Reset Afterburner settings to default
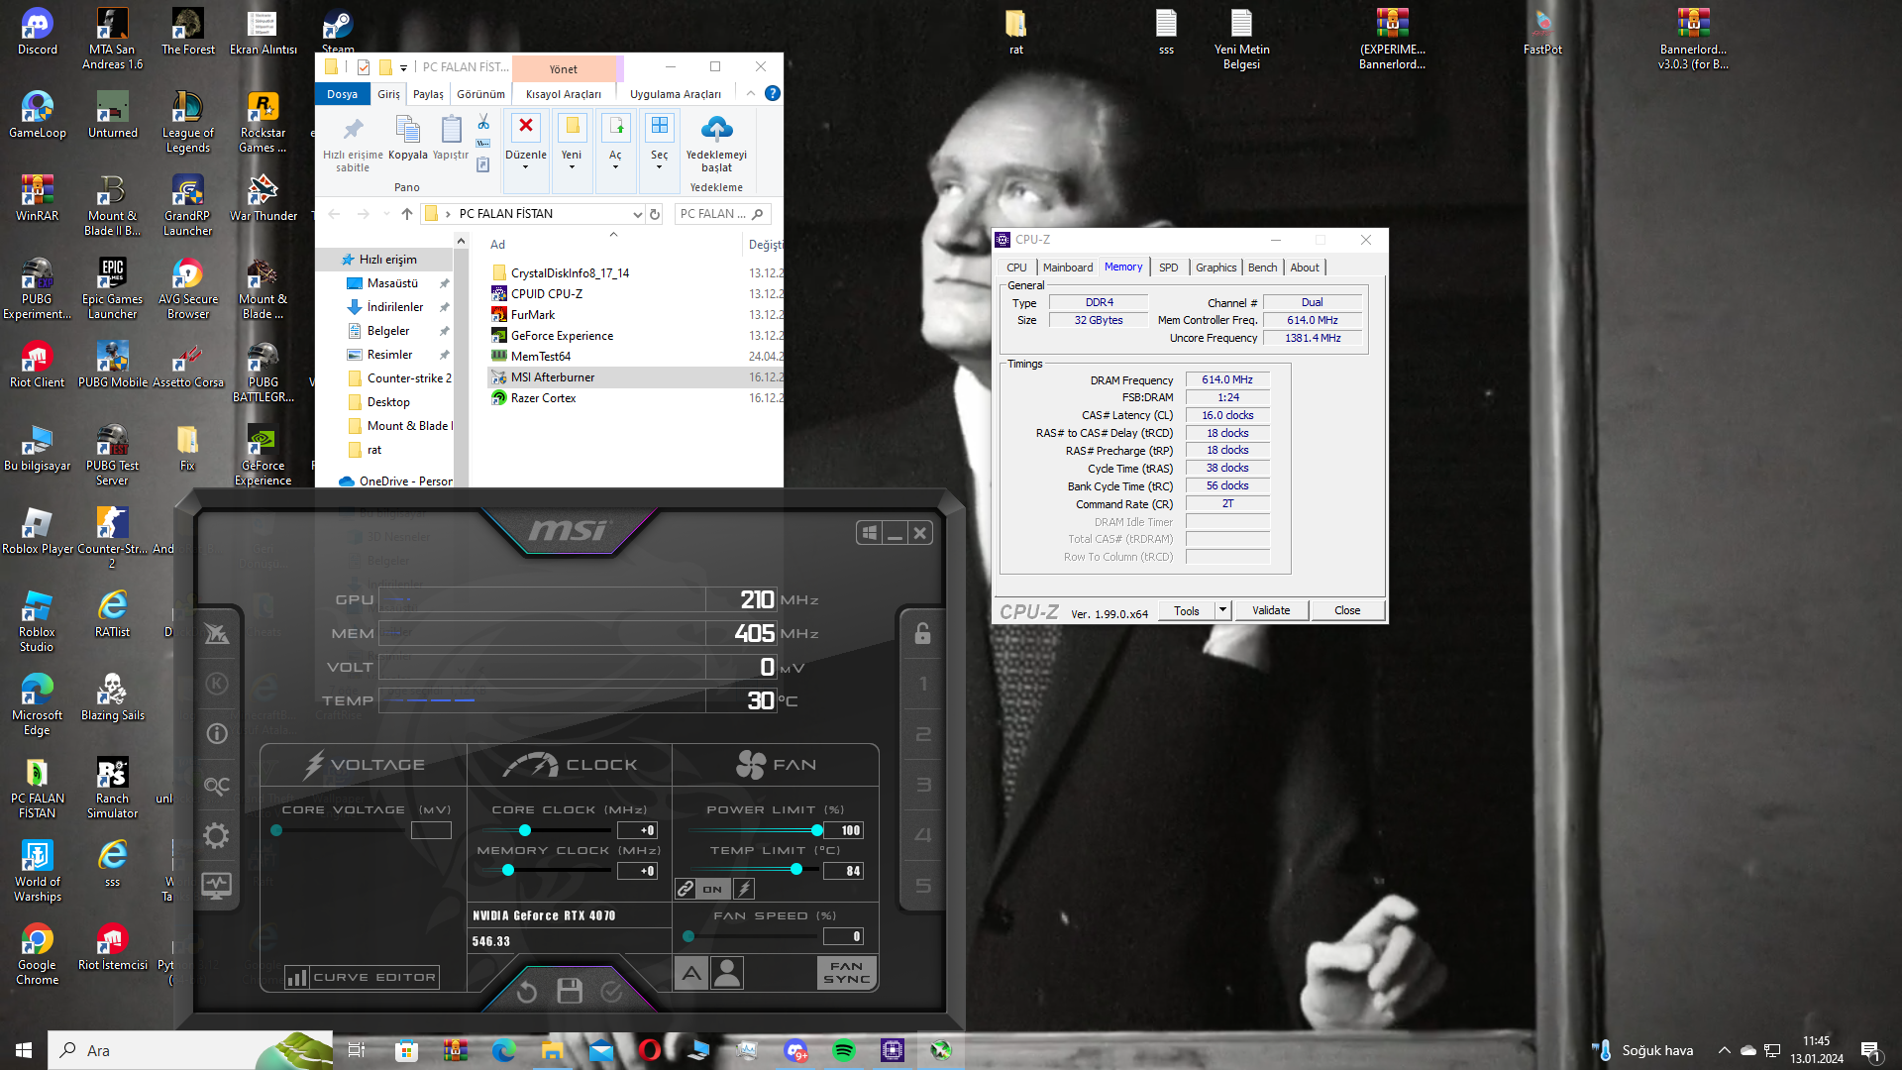This screenshot has width=1902, height=1070. [x=527, y=992]
